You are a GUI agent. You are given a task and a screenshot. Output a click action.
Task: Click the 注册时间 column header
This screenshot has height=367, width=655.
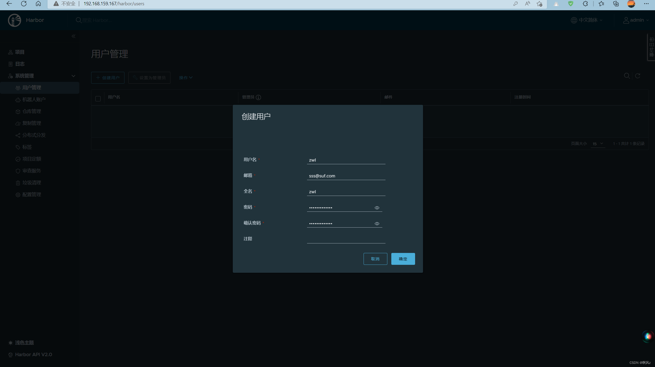pos(522,97)
